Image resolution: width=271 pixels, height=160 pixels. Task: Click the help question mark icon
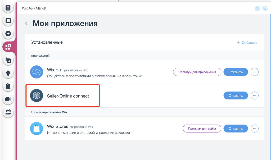pyautogui.click(x=257, y=8)
